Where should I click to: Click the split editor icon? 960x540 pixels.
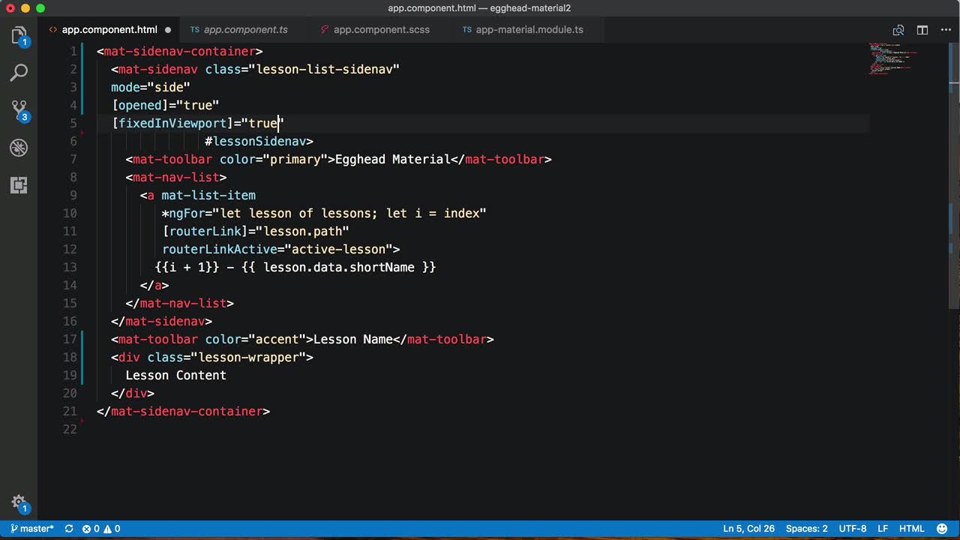(x=922, y=30)
